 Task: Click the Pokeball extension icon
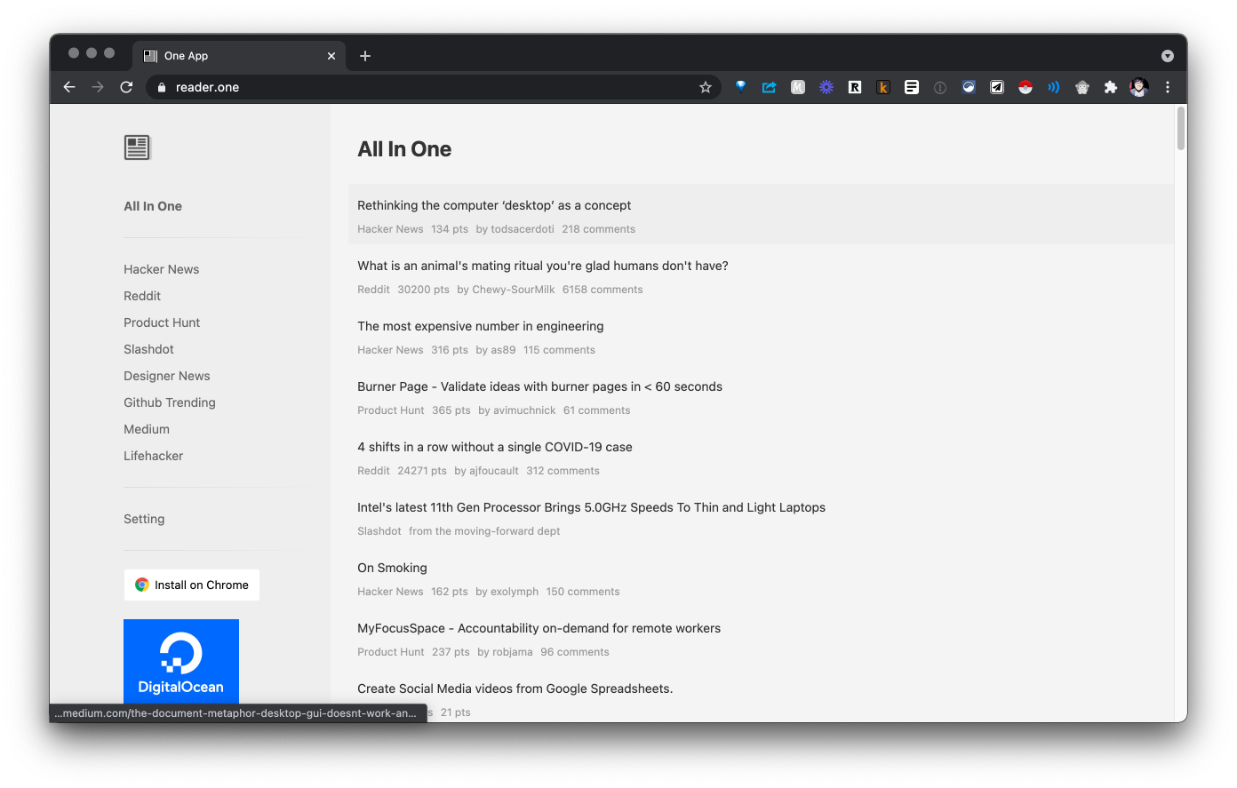tap(1026, 87)
